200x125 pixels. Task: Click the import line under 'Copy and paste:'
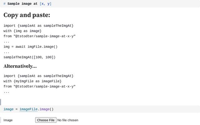[38, 26]
